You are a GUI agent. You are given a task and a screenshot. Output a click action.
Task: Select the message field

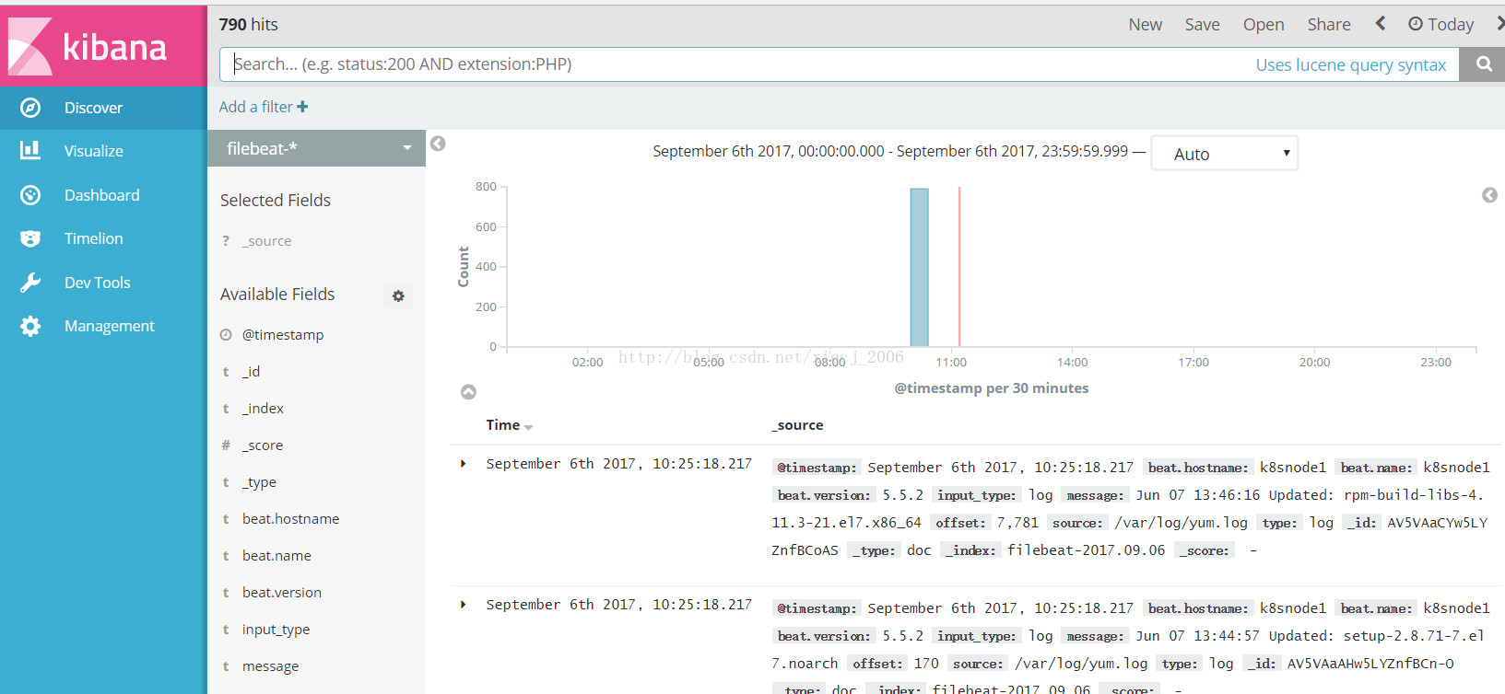tap(270, 666)
